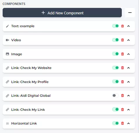Collapse the Image component with its chevron
The image size is (139, 133).
click(128, 54)
